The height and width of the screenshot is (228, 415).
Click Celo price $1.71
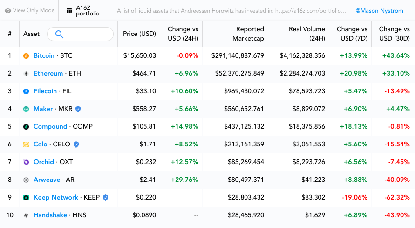pyautogui.click(x=148, y=145)
